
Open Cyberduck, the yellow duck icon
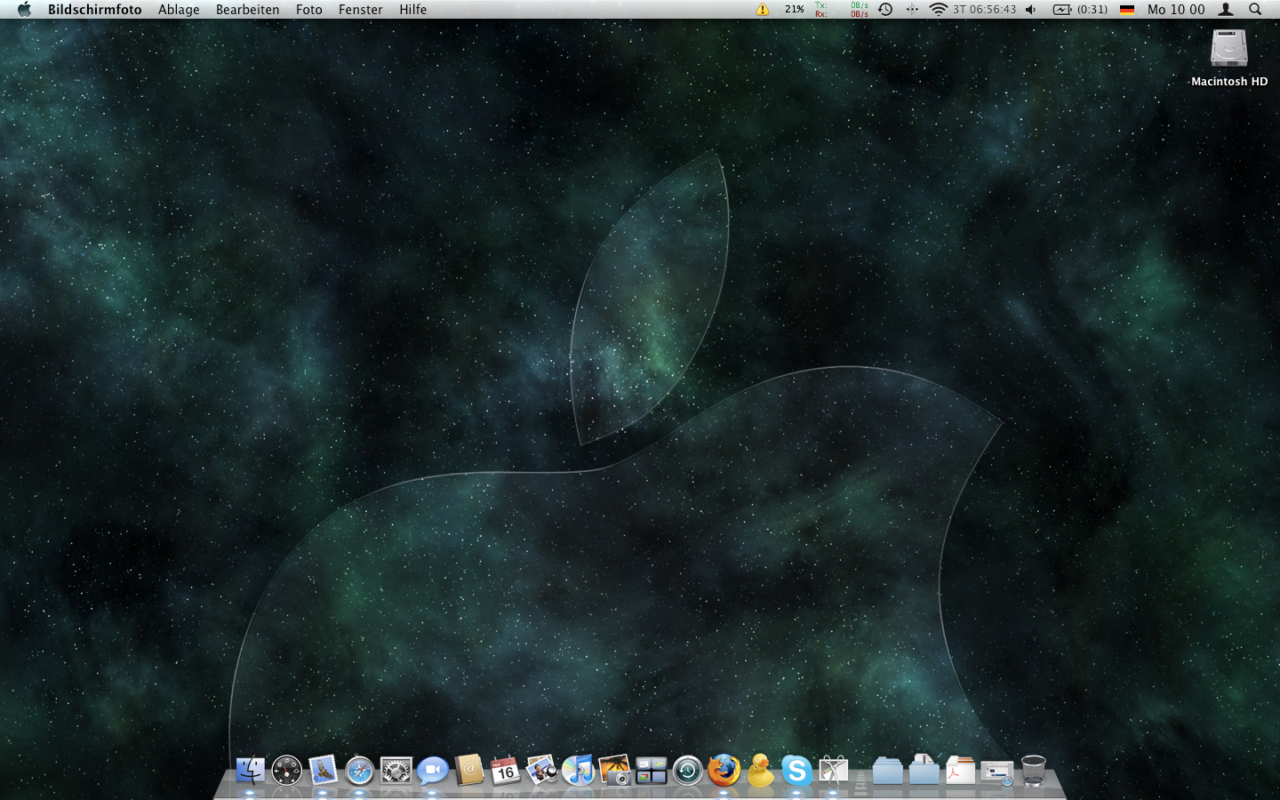[760, 771]
